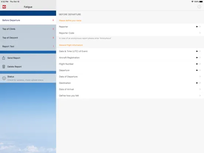Expand the Destination row chevron
This screenshot has width=204, height=153.
(200, 83)
